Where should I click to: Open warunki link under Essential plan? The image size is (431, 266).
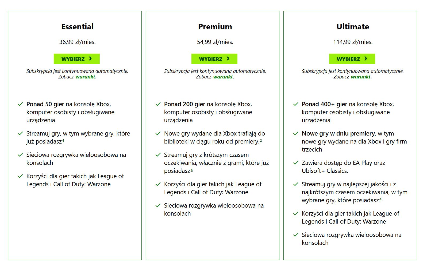click(85, 77)
